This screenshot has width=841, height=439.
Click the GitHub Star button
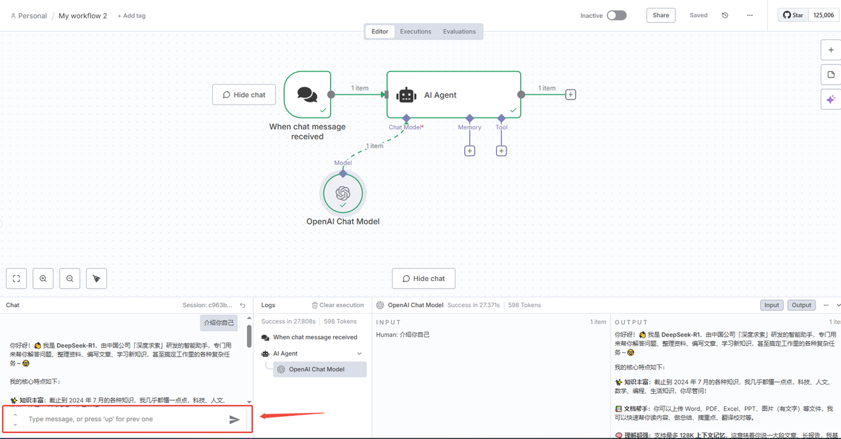793,15
